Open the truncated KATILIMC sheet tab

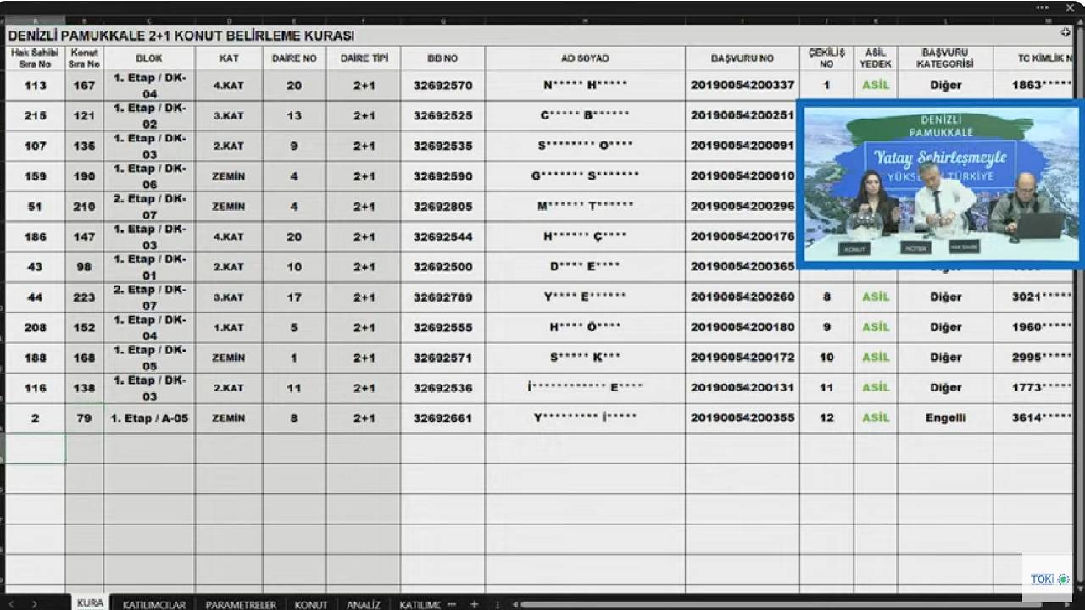pos(420,605)
